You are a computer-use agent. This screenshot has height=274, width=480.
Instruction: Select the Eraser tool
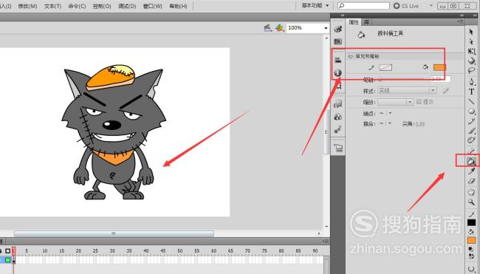click(471, 181)
